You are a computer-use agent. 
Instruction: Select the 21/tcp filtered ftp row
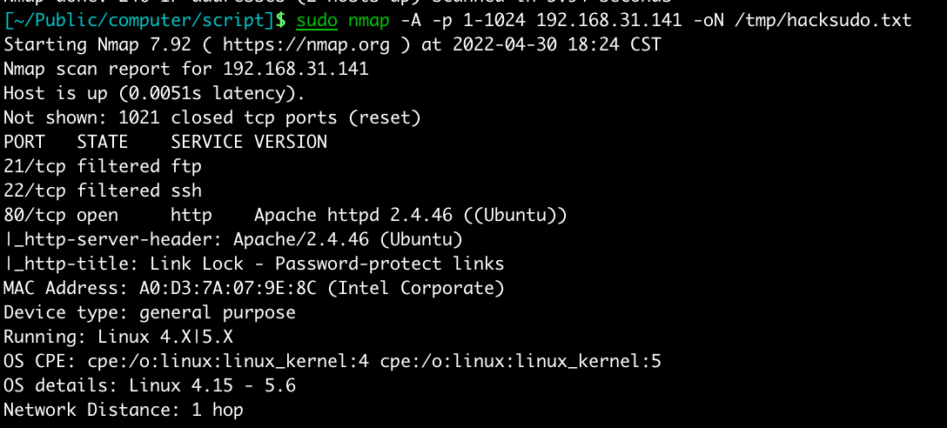coord(103,166)
